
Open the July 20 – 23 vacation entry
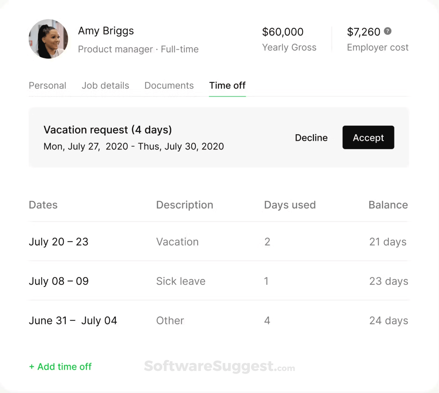59,242
